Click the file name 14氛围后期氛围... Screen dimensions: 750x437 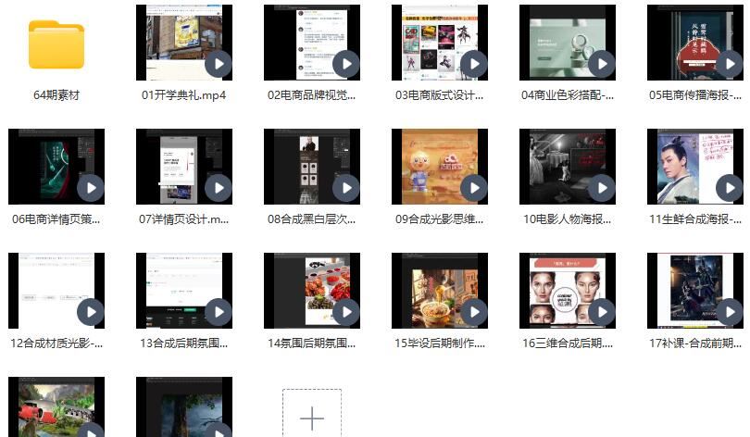[311, 343]
